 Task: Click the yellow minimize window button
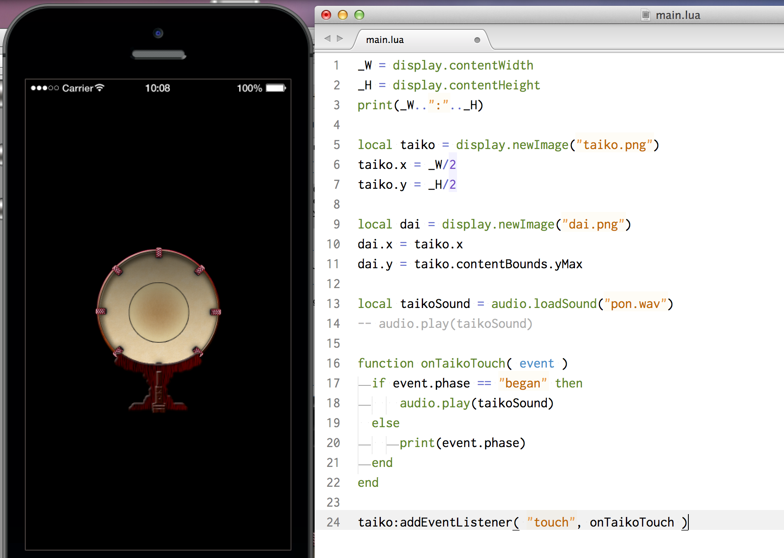coord(343,15)
